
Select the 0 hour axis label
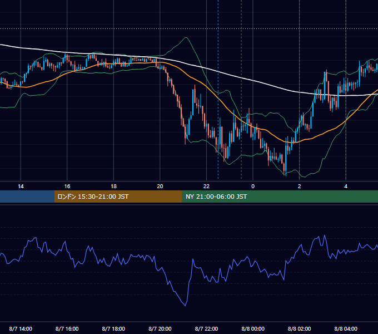[x=253, y=186]
